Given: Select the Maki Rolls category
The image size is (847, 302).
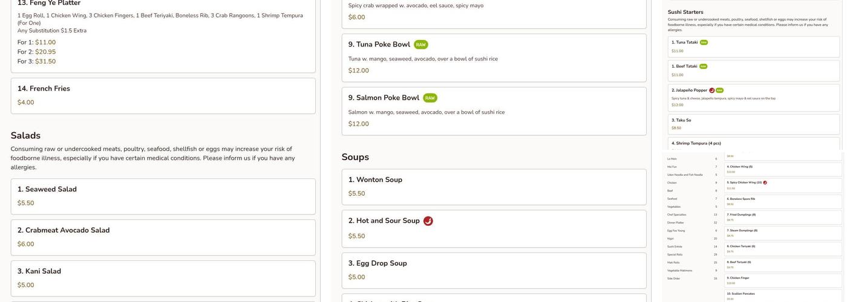Looking at the screenshot, I should (674, 262).
